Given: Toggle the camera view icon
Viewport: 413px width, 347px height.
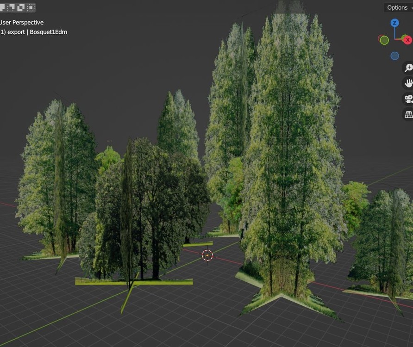Looking at the screenshot, I should tap(408, 99).
